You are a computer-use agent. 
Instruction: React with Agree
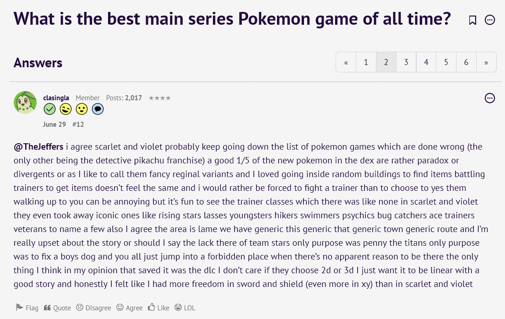point(130,308)
